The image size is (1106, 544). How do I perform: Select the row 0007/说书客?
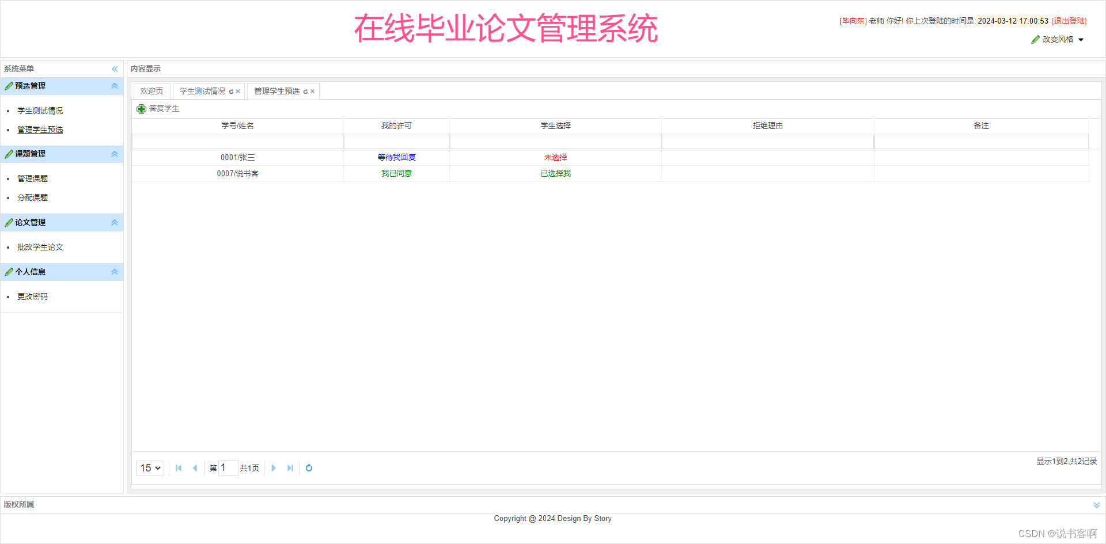610,173
